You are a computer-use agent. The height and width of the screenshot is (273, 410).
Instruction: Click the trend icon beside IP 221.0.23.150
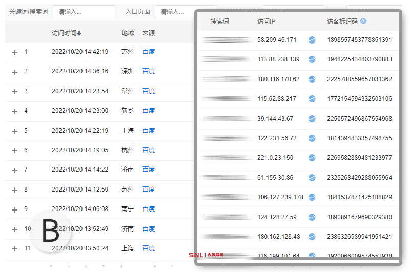pyautogui.click(x=312, y=158)
